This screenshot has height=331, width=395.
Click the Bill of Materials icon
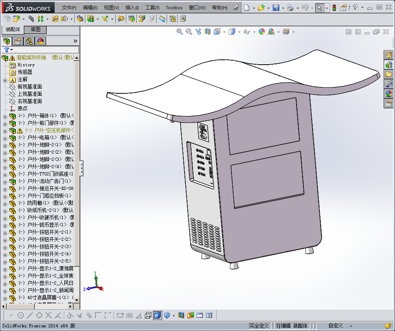(x=132, y=19)
